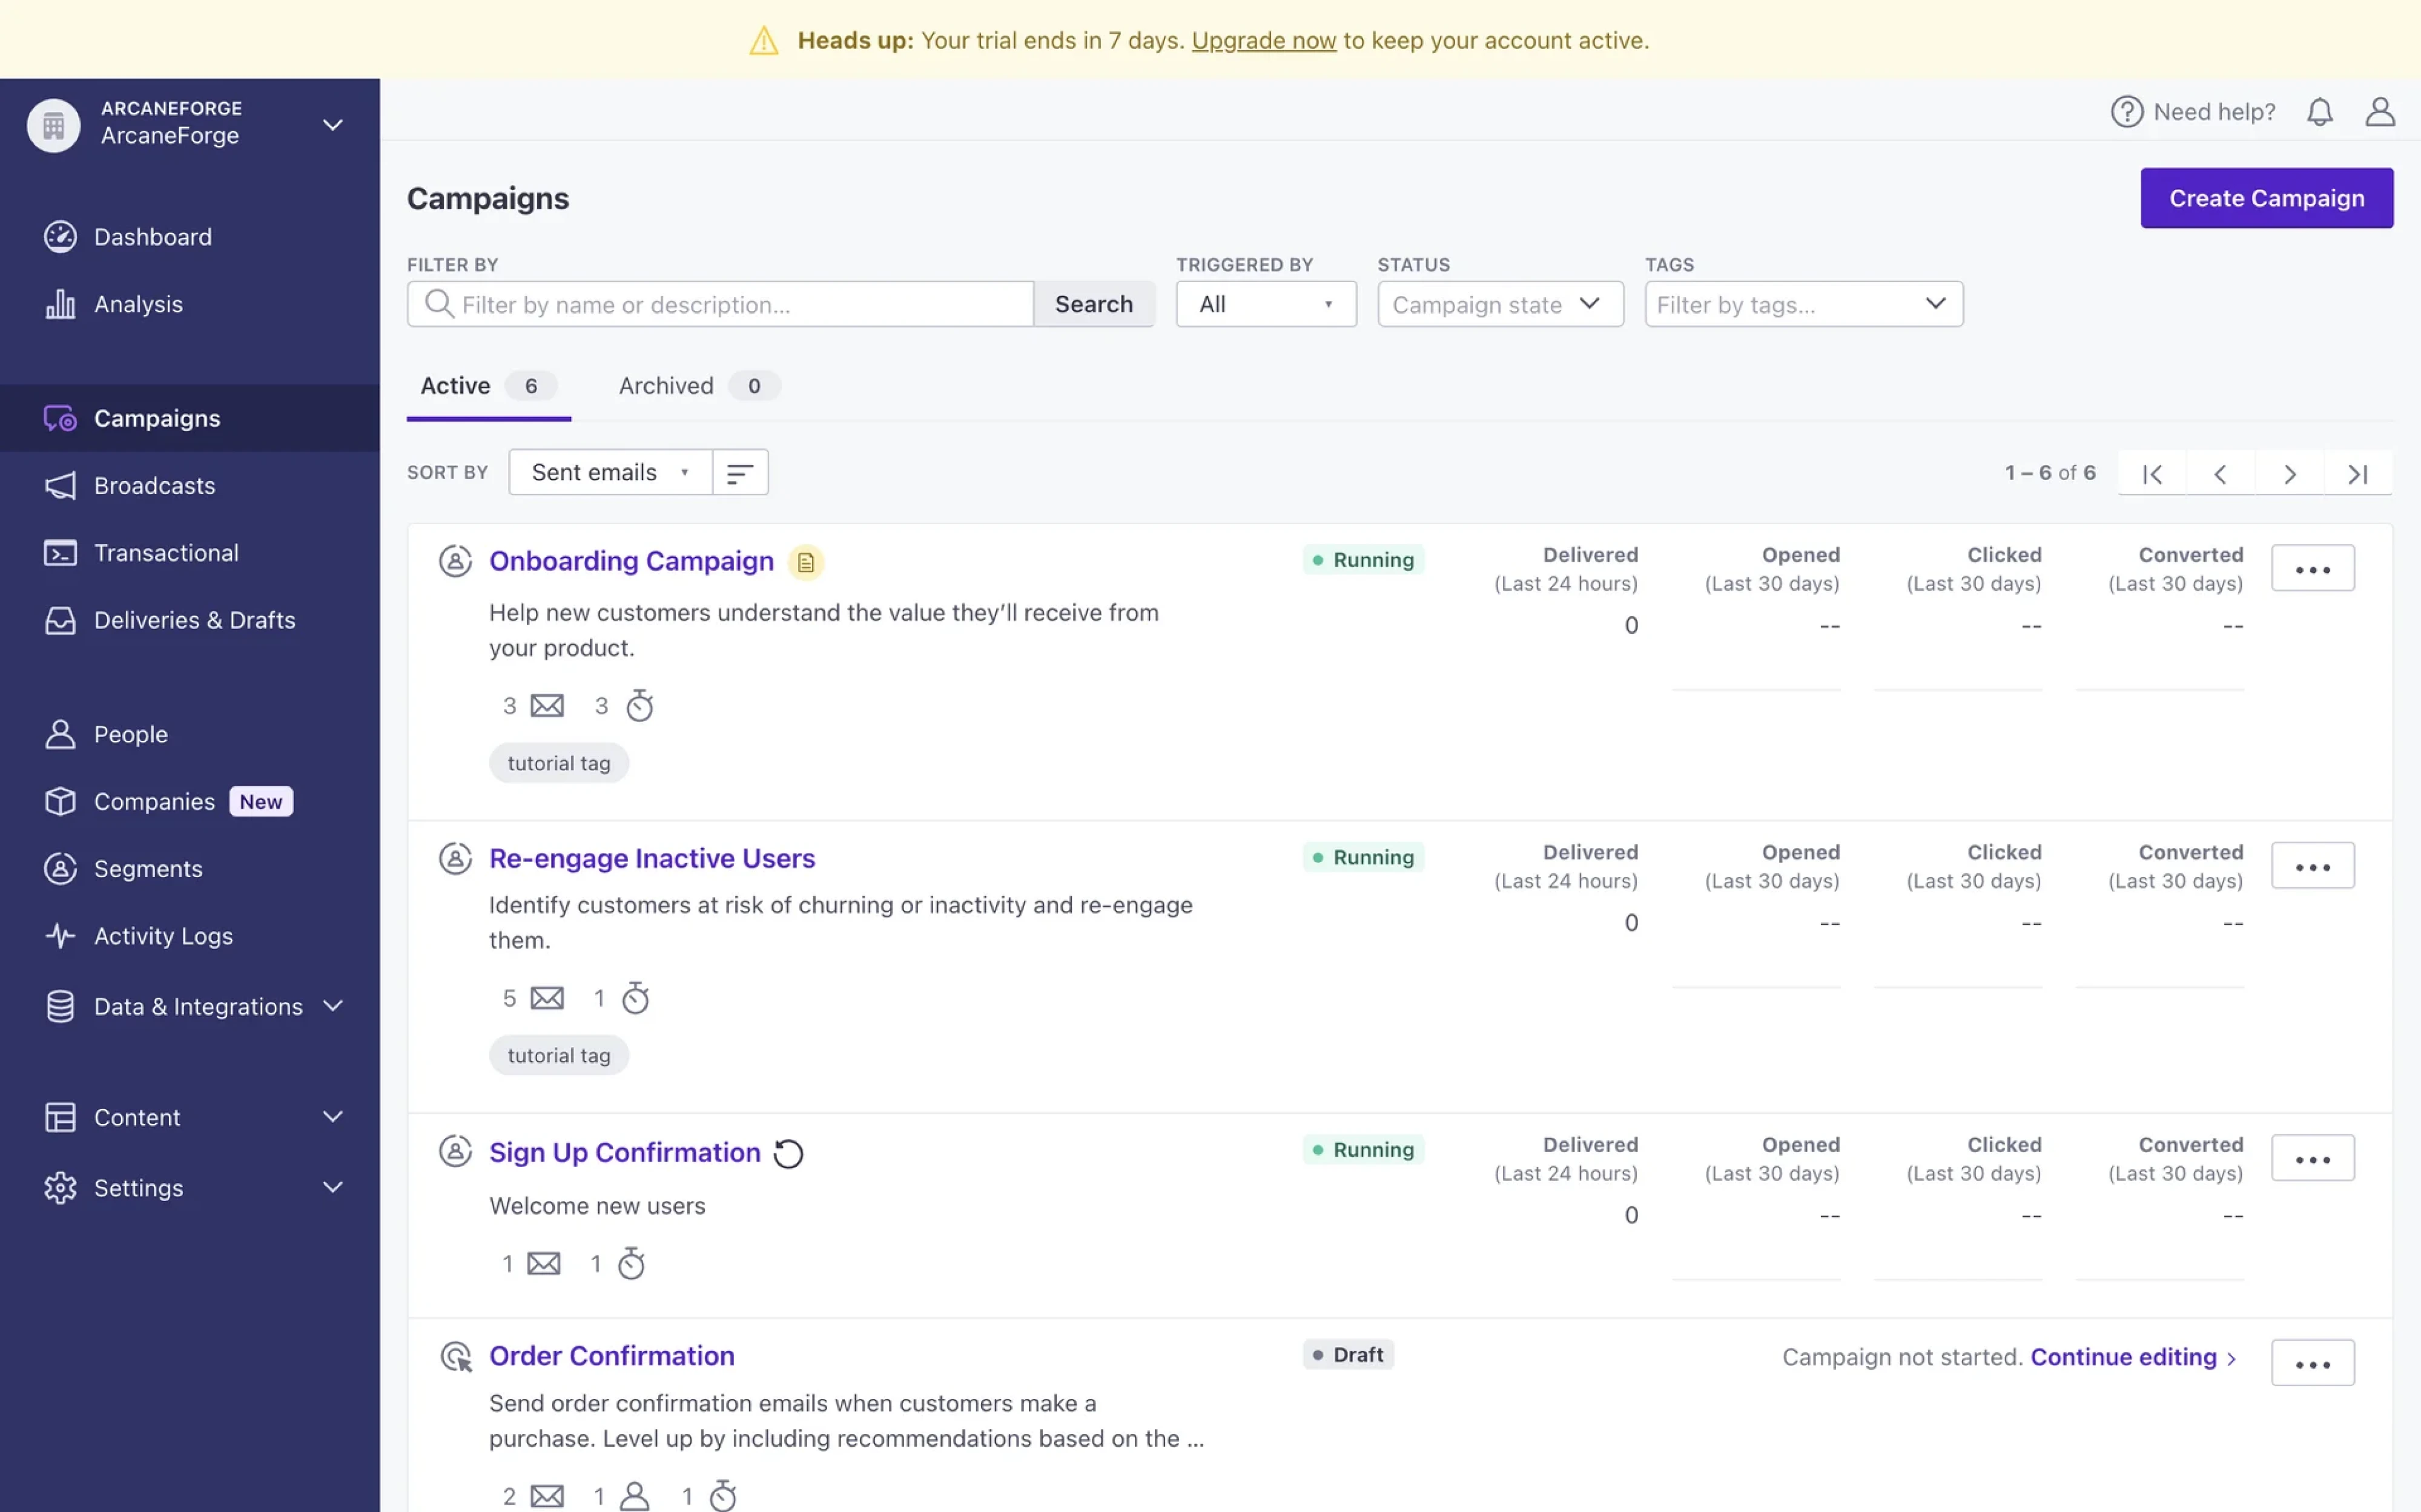Click the timer icon in Re-engage Inactive Users
The height and width of the screenshot is (1512, 2421).
635,997
